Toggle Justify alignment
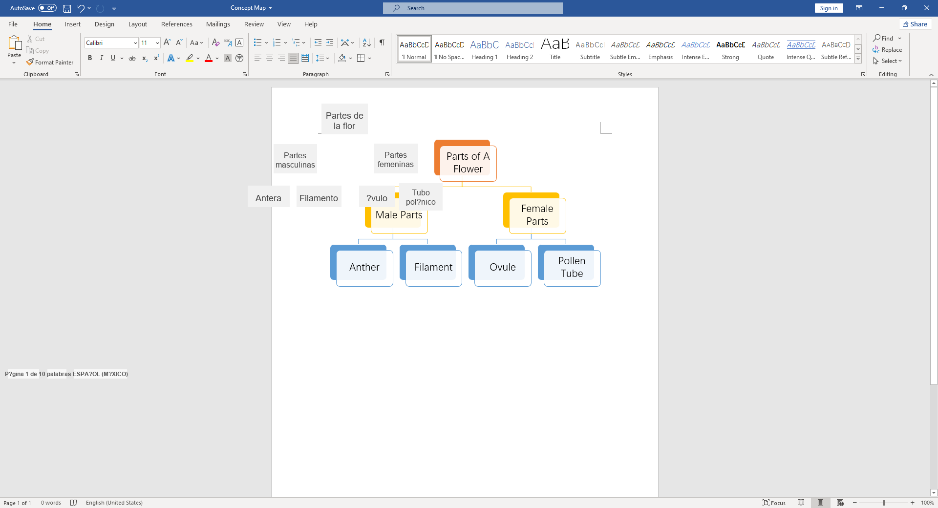 click(293, 58)
